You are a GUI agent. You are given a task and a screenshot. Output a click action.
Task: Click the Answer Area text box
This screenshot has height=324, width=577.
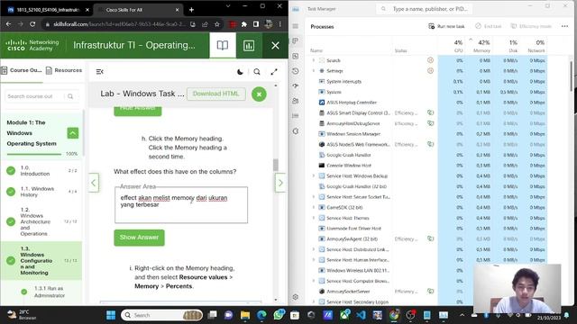(181, 205)
